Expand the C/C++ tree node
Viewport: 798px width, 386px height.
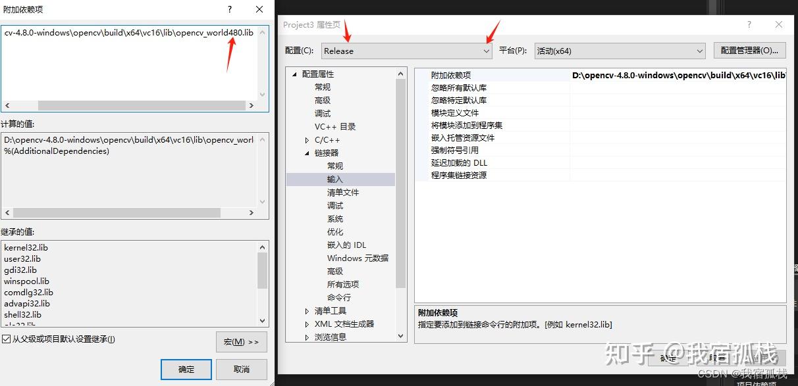(307, 139)
